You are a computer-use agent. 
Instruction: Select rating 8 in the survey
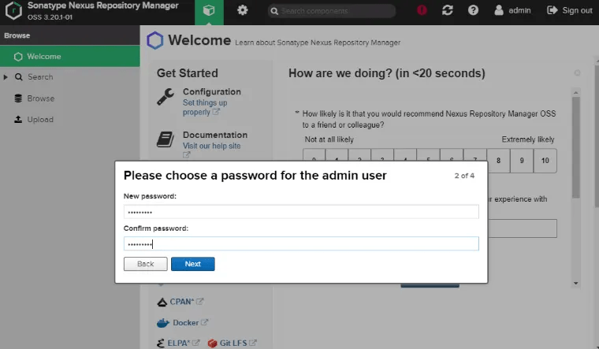(498, 161)
